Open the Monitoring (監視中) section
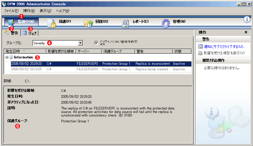This screenshot has height=146, width=253. [21, 22]
